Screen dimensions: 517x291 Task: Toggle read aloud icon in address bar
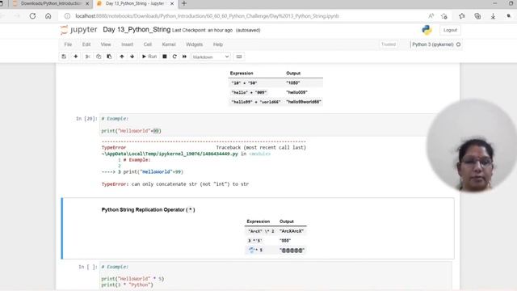[x=431, y=16]
